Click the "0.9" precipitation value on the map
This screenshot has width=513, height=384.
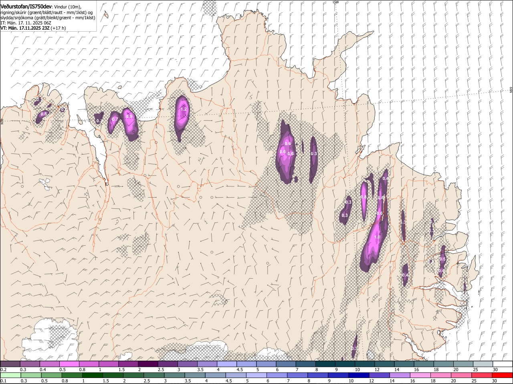tap(129, 116)
